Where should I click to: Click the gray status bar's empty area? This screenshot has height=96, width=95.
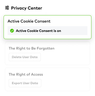pyautogui.click(x=74, y=31)
